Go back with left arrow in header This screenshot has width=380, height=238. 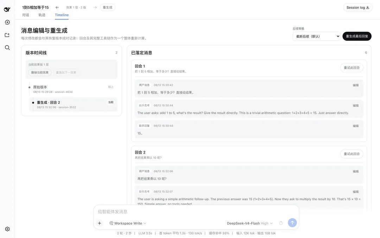click(57, 7)
